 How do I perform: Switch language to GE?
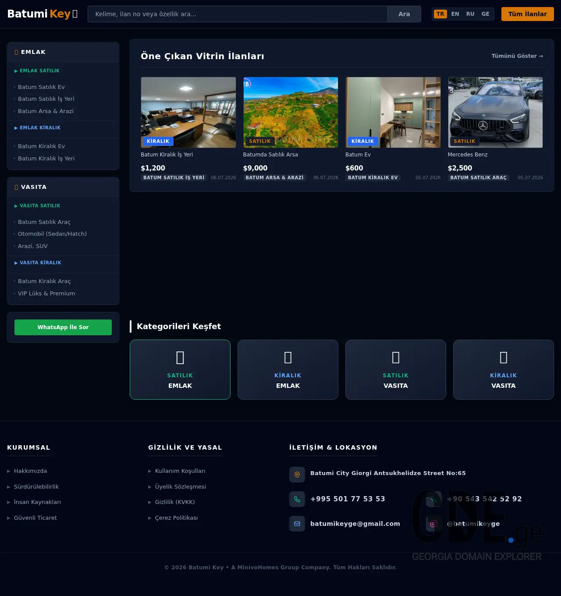coord(486,14)
